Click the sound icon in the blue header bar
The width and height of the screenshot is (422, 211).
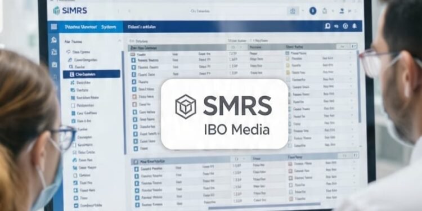point(336,26)
